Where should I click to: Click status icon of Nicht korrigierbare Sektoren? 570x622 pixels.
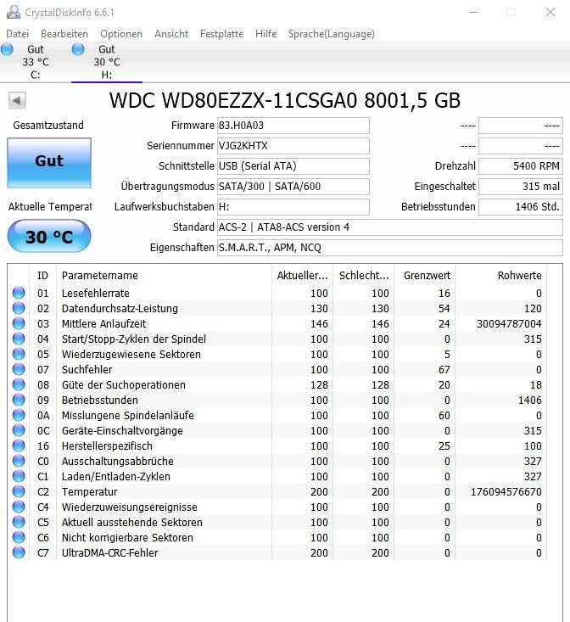click(19, 537)
